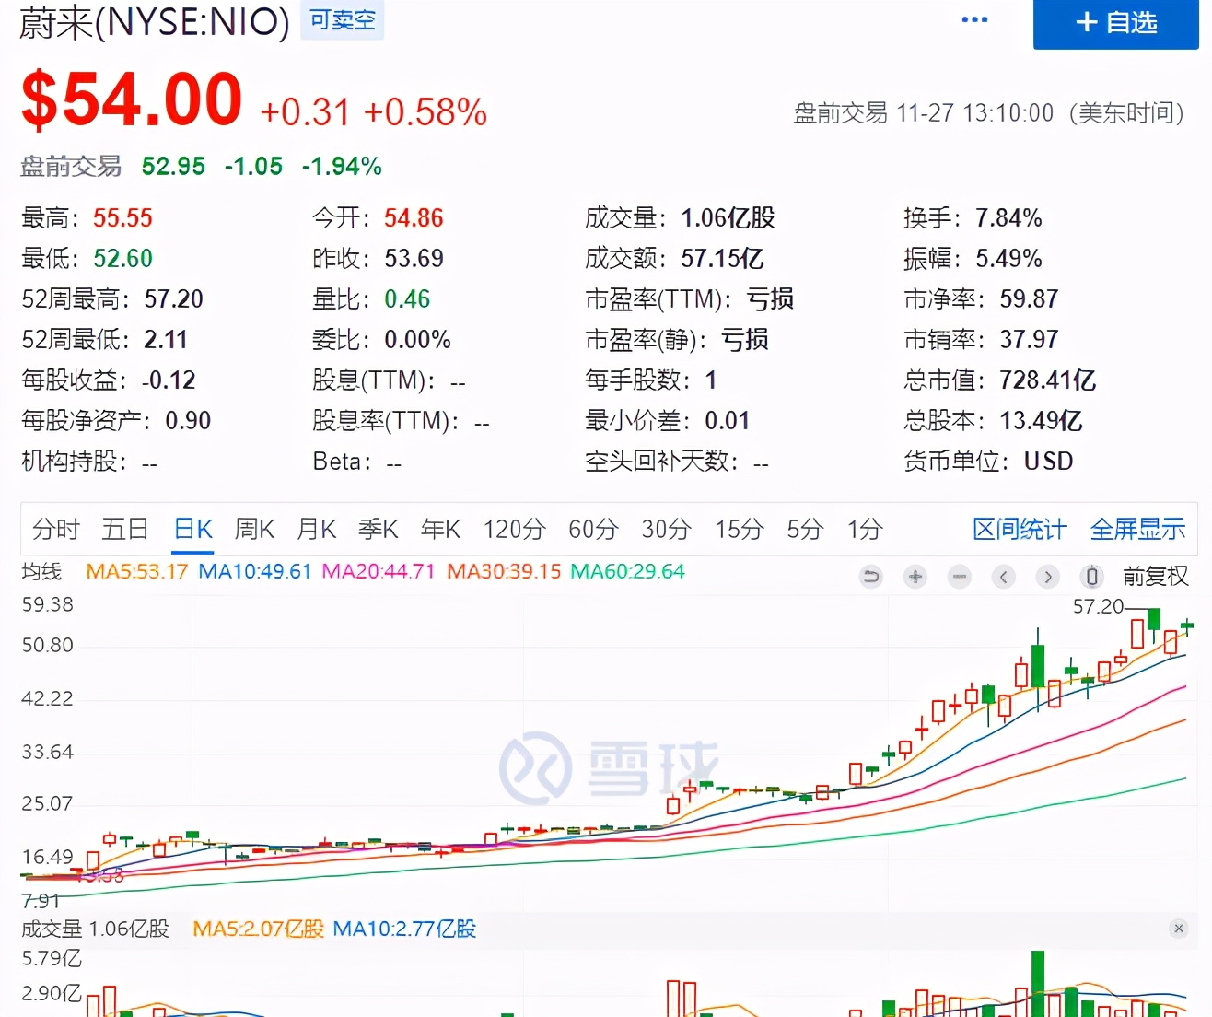Click MA30:39.15 indicator label
The image size is (1212, 1017).
tap(504, 571)
